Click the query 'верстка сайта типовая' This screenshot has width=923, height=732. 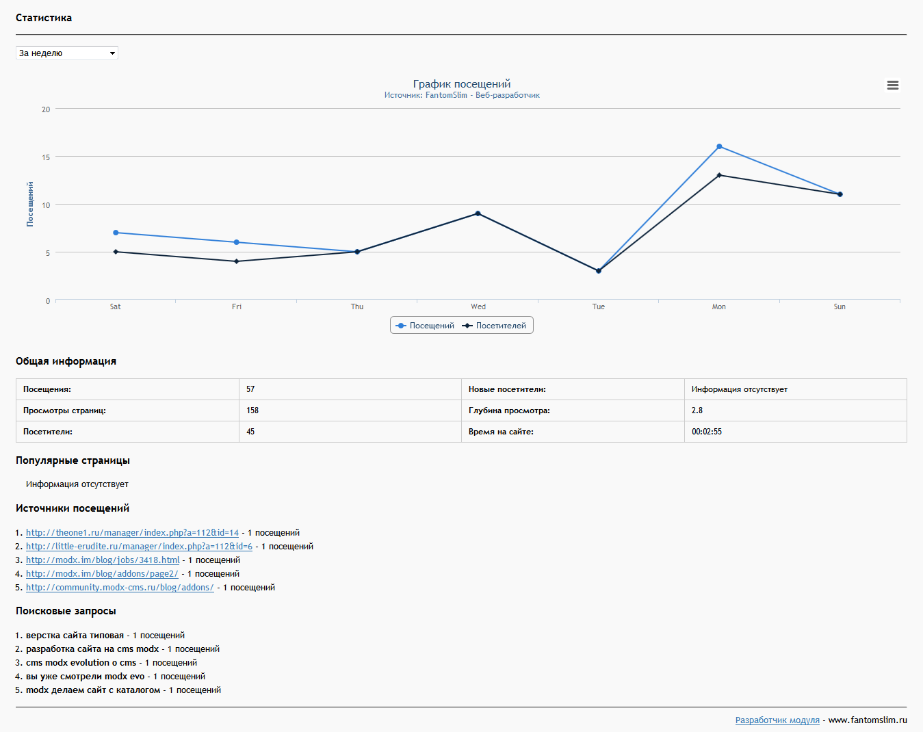point(75,636)
